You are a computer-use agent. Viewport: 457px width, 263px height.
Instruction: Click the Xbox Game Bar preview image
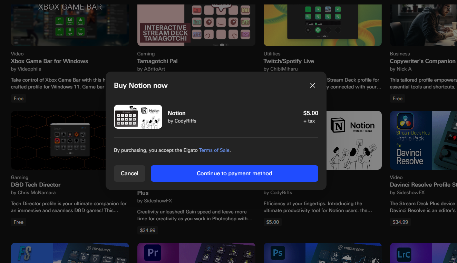click(70, 25)
